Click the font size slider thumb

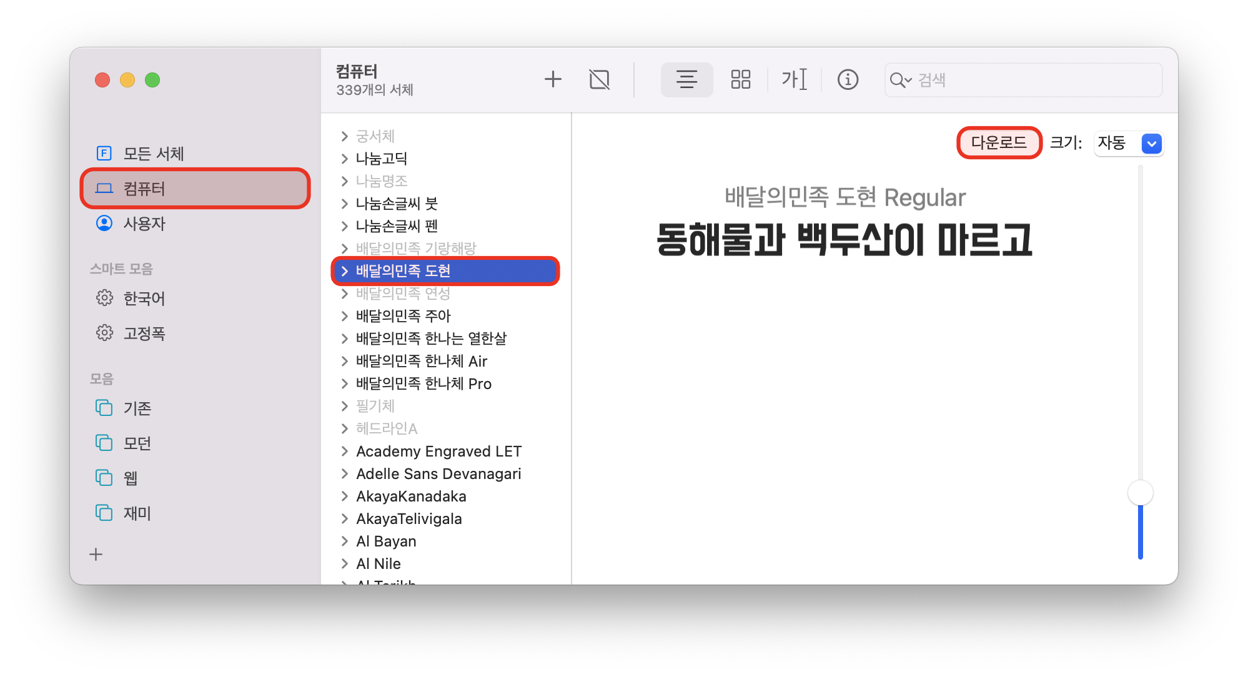coord(1140,493)
